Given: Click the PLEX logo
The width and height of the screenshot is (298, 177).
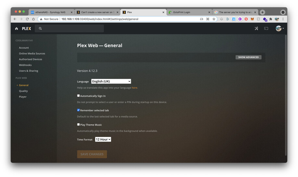Looking at the screenshot, I should tap(26, 29).
